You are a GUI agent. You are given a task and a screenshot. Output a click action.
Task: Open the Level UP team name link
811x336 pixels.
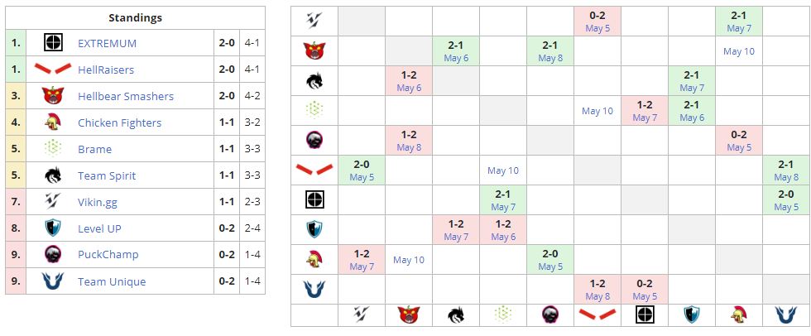click(x=99, y=228)
